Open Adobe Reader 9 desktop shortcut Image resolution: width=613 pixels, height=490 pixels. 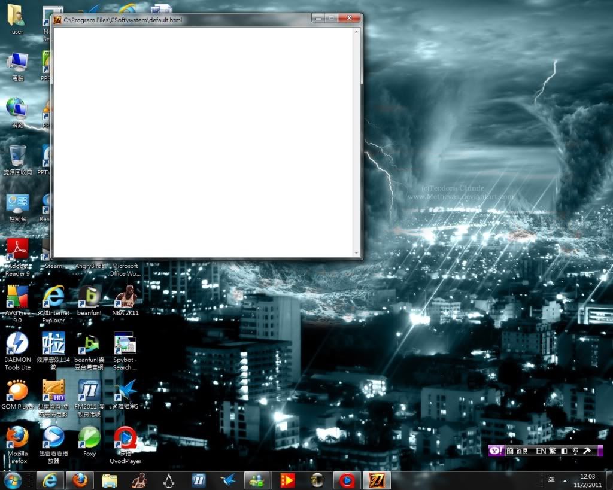17,251
